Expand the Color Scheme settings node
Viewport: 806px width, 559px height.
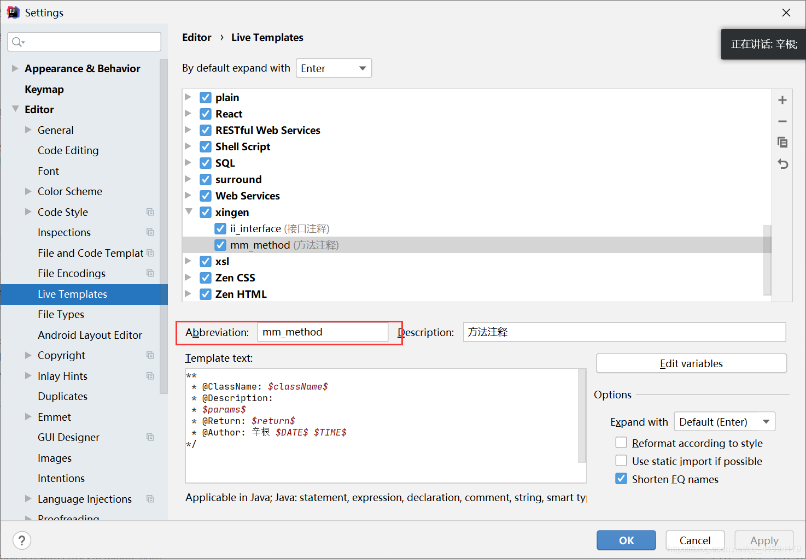pyautogui.click(x=28, y=191)
